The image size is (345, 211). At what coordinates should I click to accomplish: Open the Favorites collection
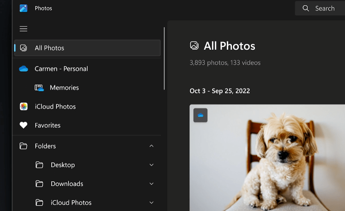[47, 126]
